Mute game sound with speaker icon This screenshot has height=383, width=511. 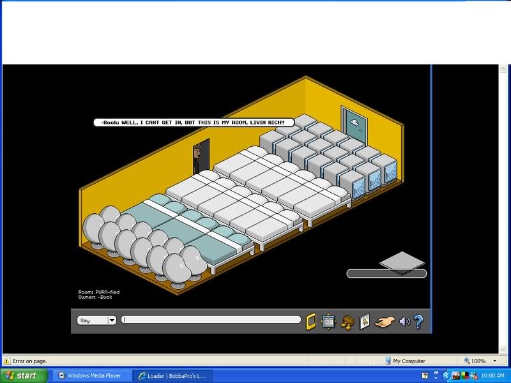click(404, 321)
